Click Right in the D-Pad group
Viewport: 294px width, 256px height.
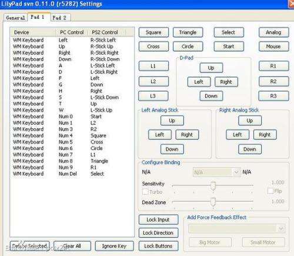[x=226, y=82]
